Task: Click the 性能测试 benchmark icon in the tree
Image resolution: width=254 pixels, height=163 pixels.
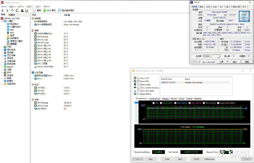Action: pos(5,84)
